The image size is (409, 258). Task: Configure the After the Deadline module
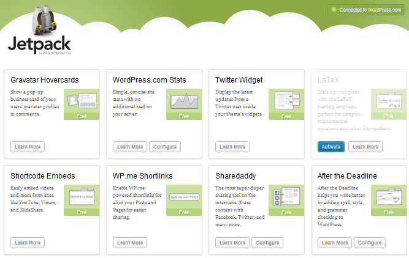point(370,243)
